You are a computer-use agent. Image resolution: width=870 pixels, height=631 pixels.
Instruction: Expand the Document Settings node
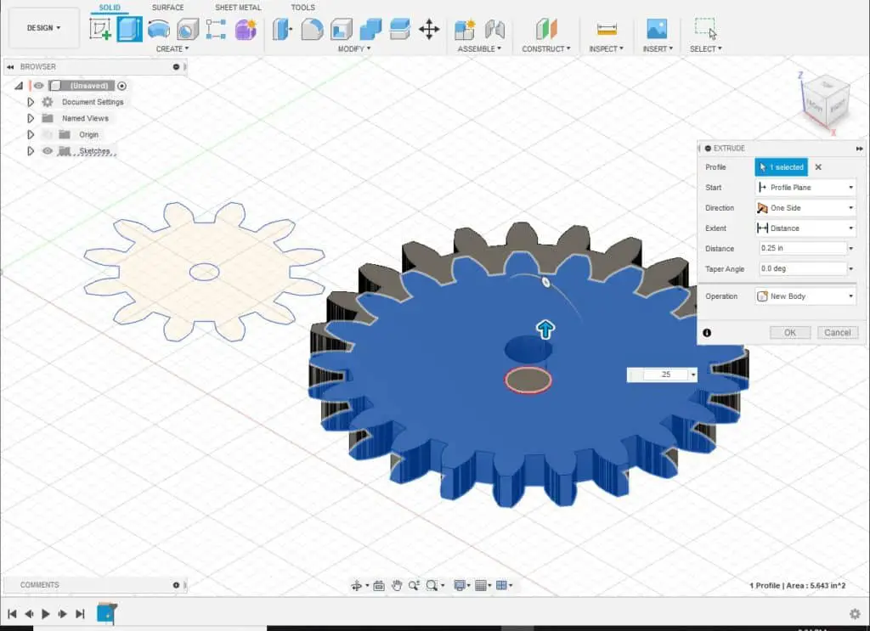(x=31, y=102)
